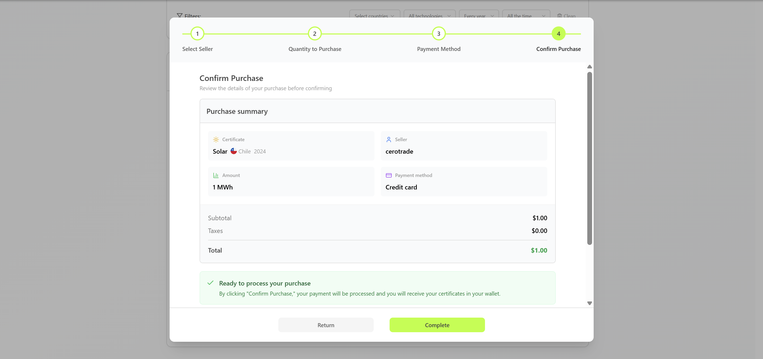The width and height of the screenshot is (763, 359).
Task: Click the scrollbar up arrow
Action: click(589, 67)
